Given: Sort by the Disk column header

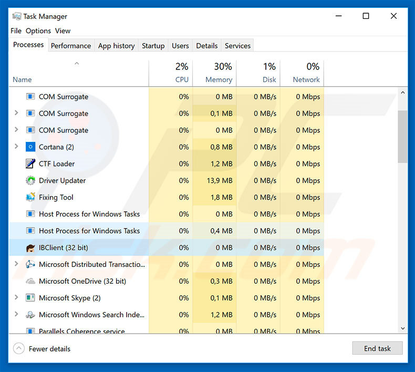Looking at the screenshot, I should click(x=258, y=73).
